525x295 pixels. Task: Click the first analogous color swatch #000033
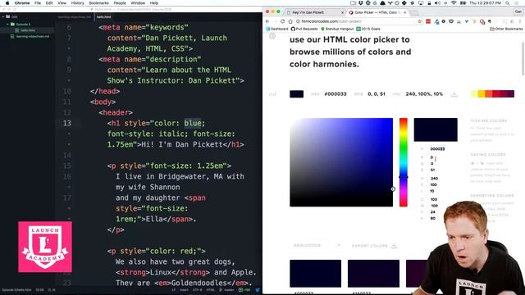315,274
